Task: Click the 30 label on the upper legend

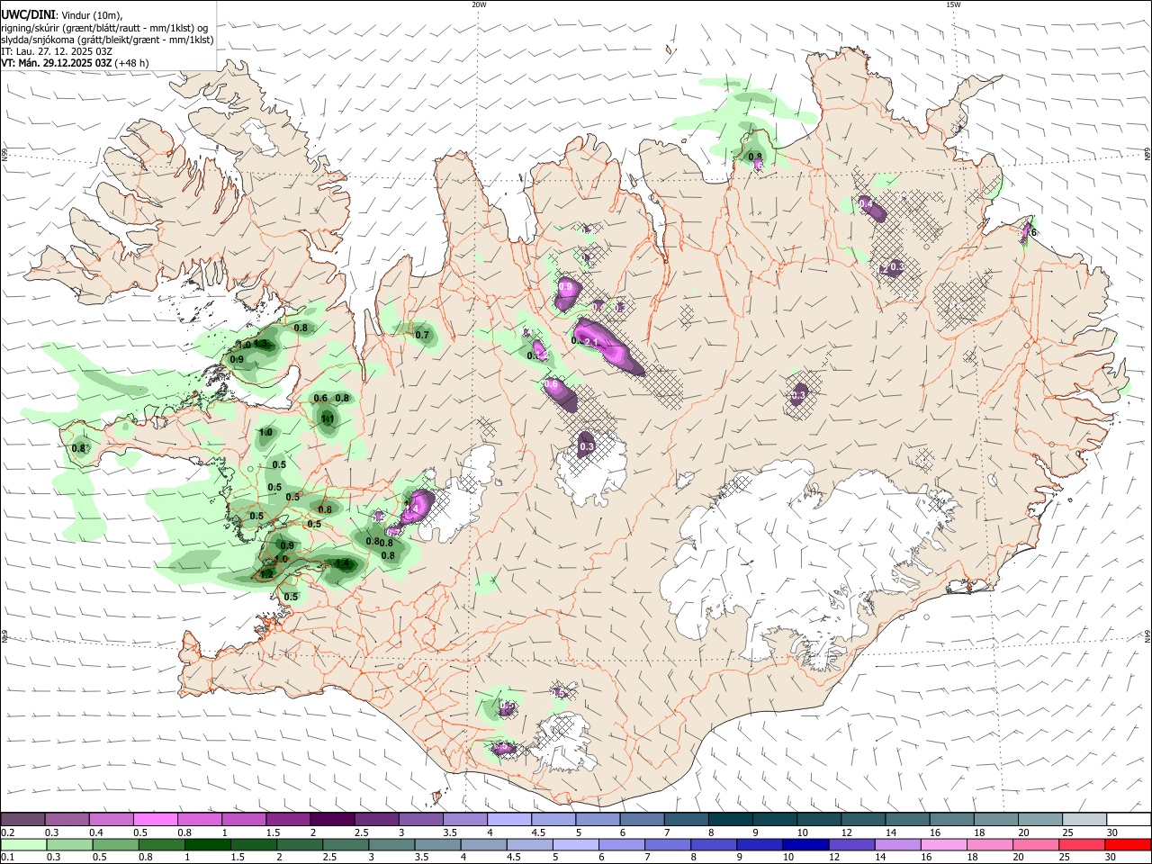Action: point(1112,832)
